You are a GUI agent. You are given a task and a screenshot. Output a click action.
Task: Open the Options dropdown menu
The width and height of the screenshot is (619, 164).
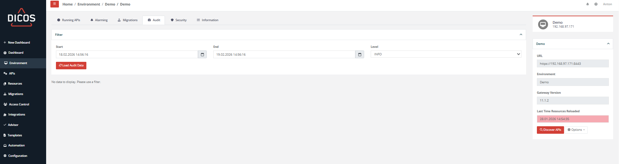576,130
